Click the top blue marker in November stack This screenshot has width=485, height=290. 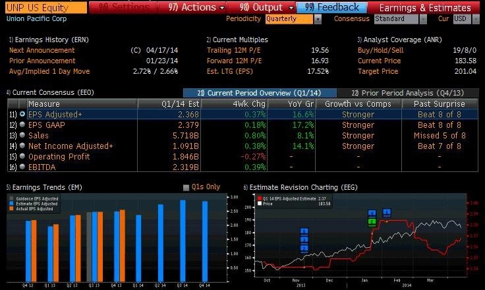pyautogui.click(x=304, y=231)
